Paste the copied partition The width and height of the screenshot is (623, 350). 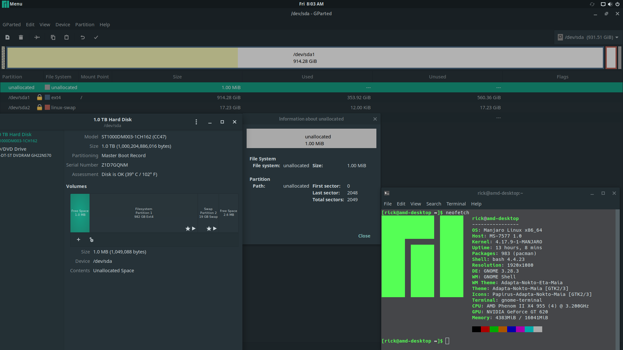tap(66, 37)
